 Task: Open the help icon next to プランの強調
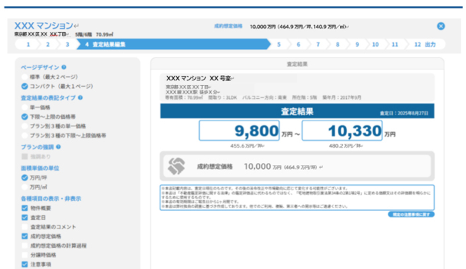click(58, 147)
